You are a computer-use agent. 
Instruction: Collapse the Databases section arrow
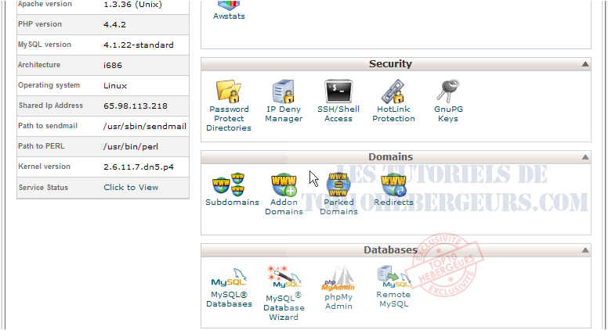tap(584, 250)
